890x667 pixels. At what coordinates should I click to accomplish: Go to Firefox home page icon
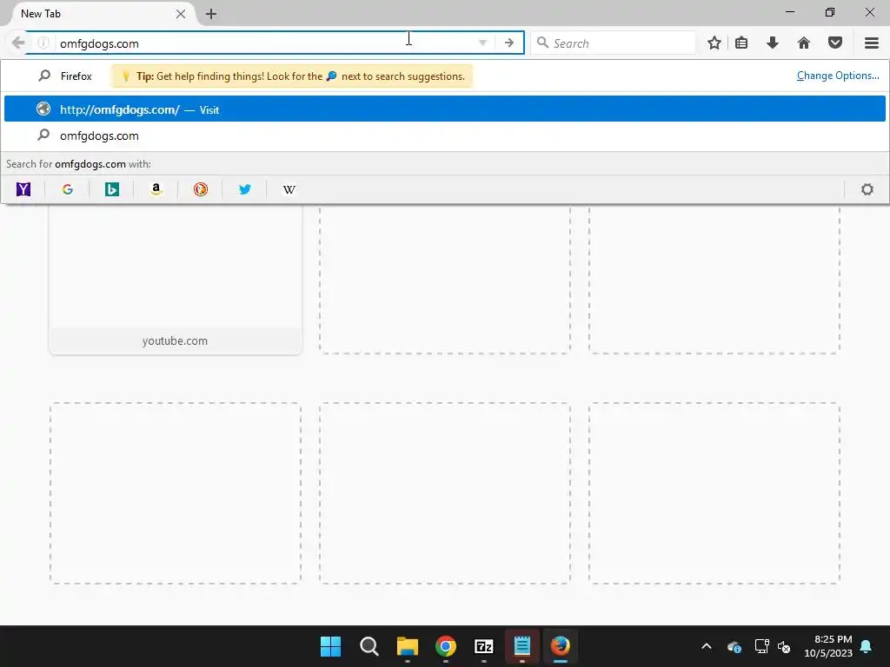click(804, 43)
